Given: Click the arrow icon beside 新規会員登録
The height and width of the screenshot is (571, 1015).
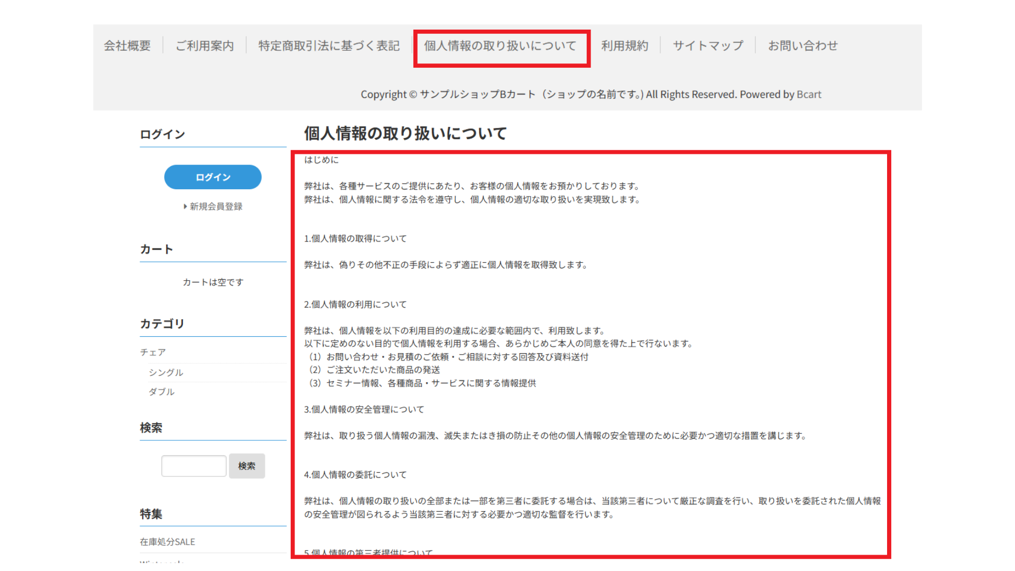Looking at the screenshot, I should [x=185, y=207].
